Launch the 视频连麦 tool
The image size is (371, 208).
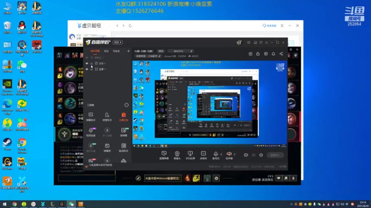[90, 132]
